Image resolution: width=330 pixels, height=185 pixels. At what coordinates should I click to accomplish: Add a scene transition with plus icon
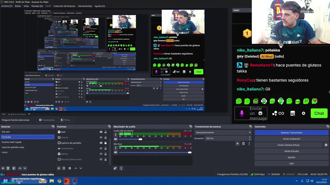click(237, 144)
